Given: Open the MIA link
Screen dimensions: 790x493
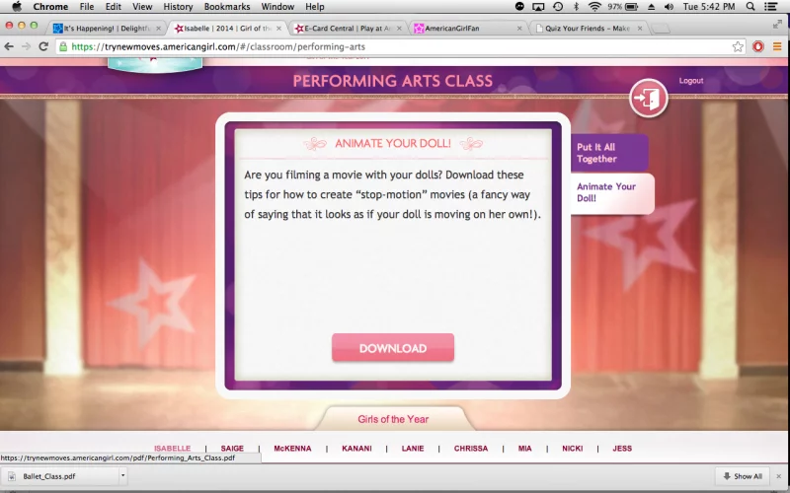Looking at the screenshot, I should tap(524, 449).
